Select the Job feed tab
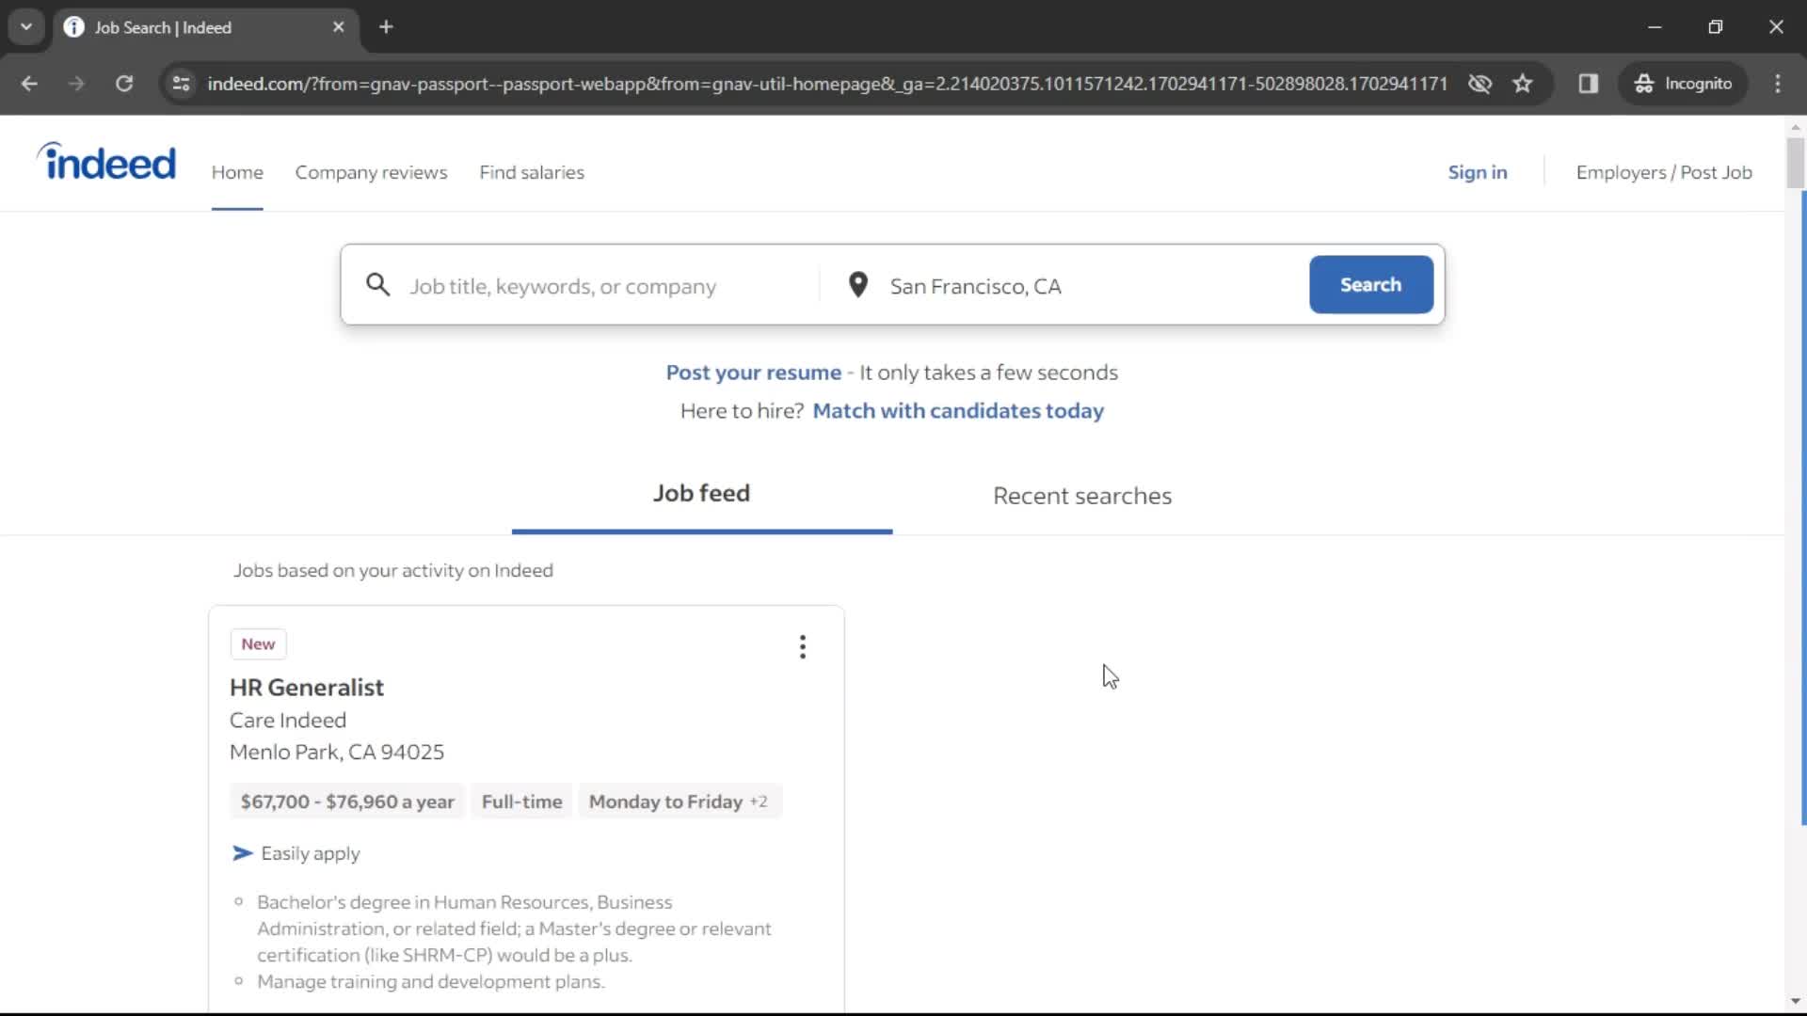This screenshot has height=1016, width=1807. pyautogui.click(x=701, y=493)
